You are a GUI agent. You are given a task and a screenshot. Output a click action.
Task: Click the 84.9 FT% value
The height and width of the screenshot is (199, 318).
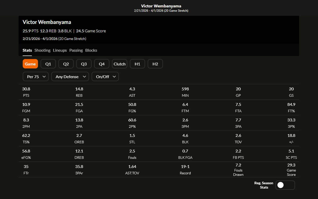(x=291, y=104)
